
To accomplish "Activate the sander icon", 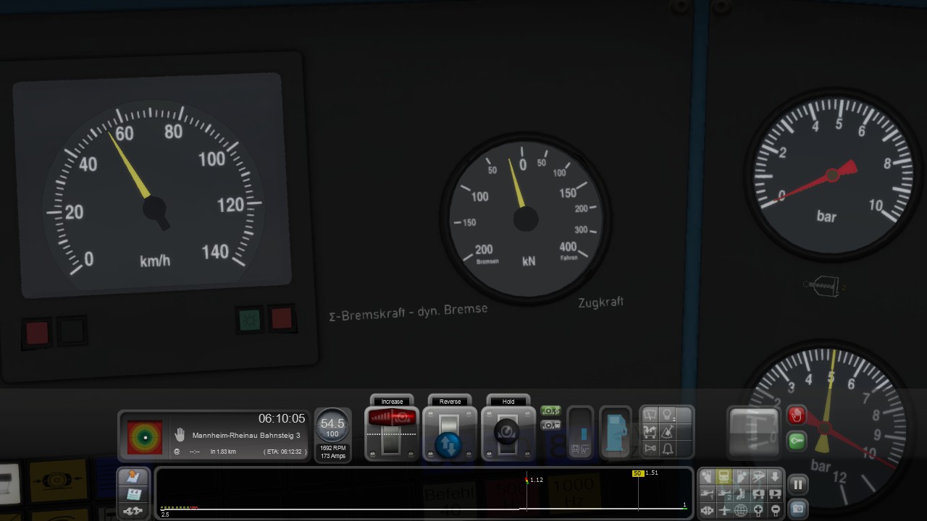I will coord(667,432).
